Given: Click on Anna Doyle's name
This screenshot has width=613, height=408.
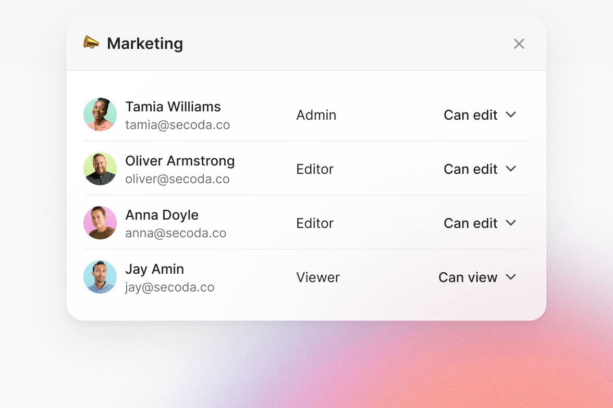Looking at the screenshot, I should 162,215.
